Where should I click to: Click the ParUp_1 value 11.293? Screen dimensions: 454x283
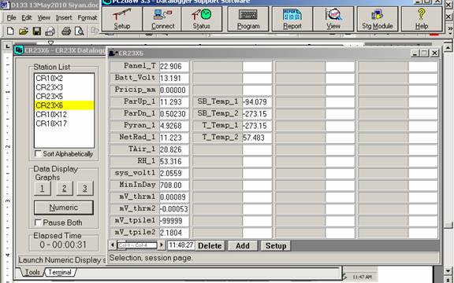(174, 102)
